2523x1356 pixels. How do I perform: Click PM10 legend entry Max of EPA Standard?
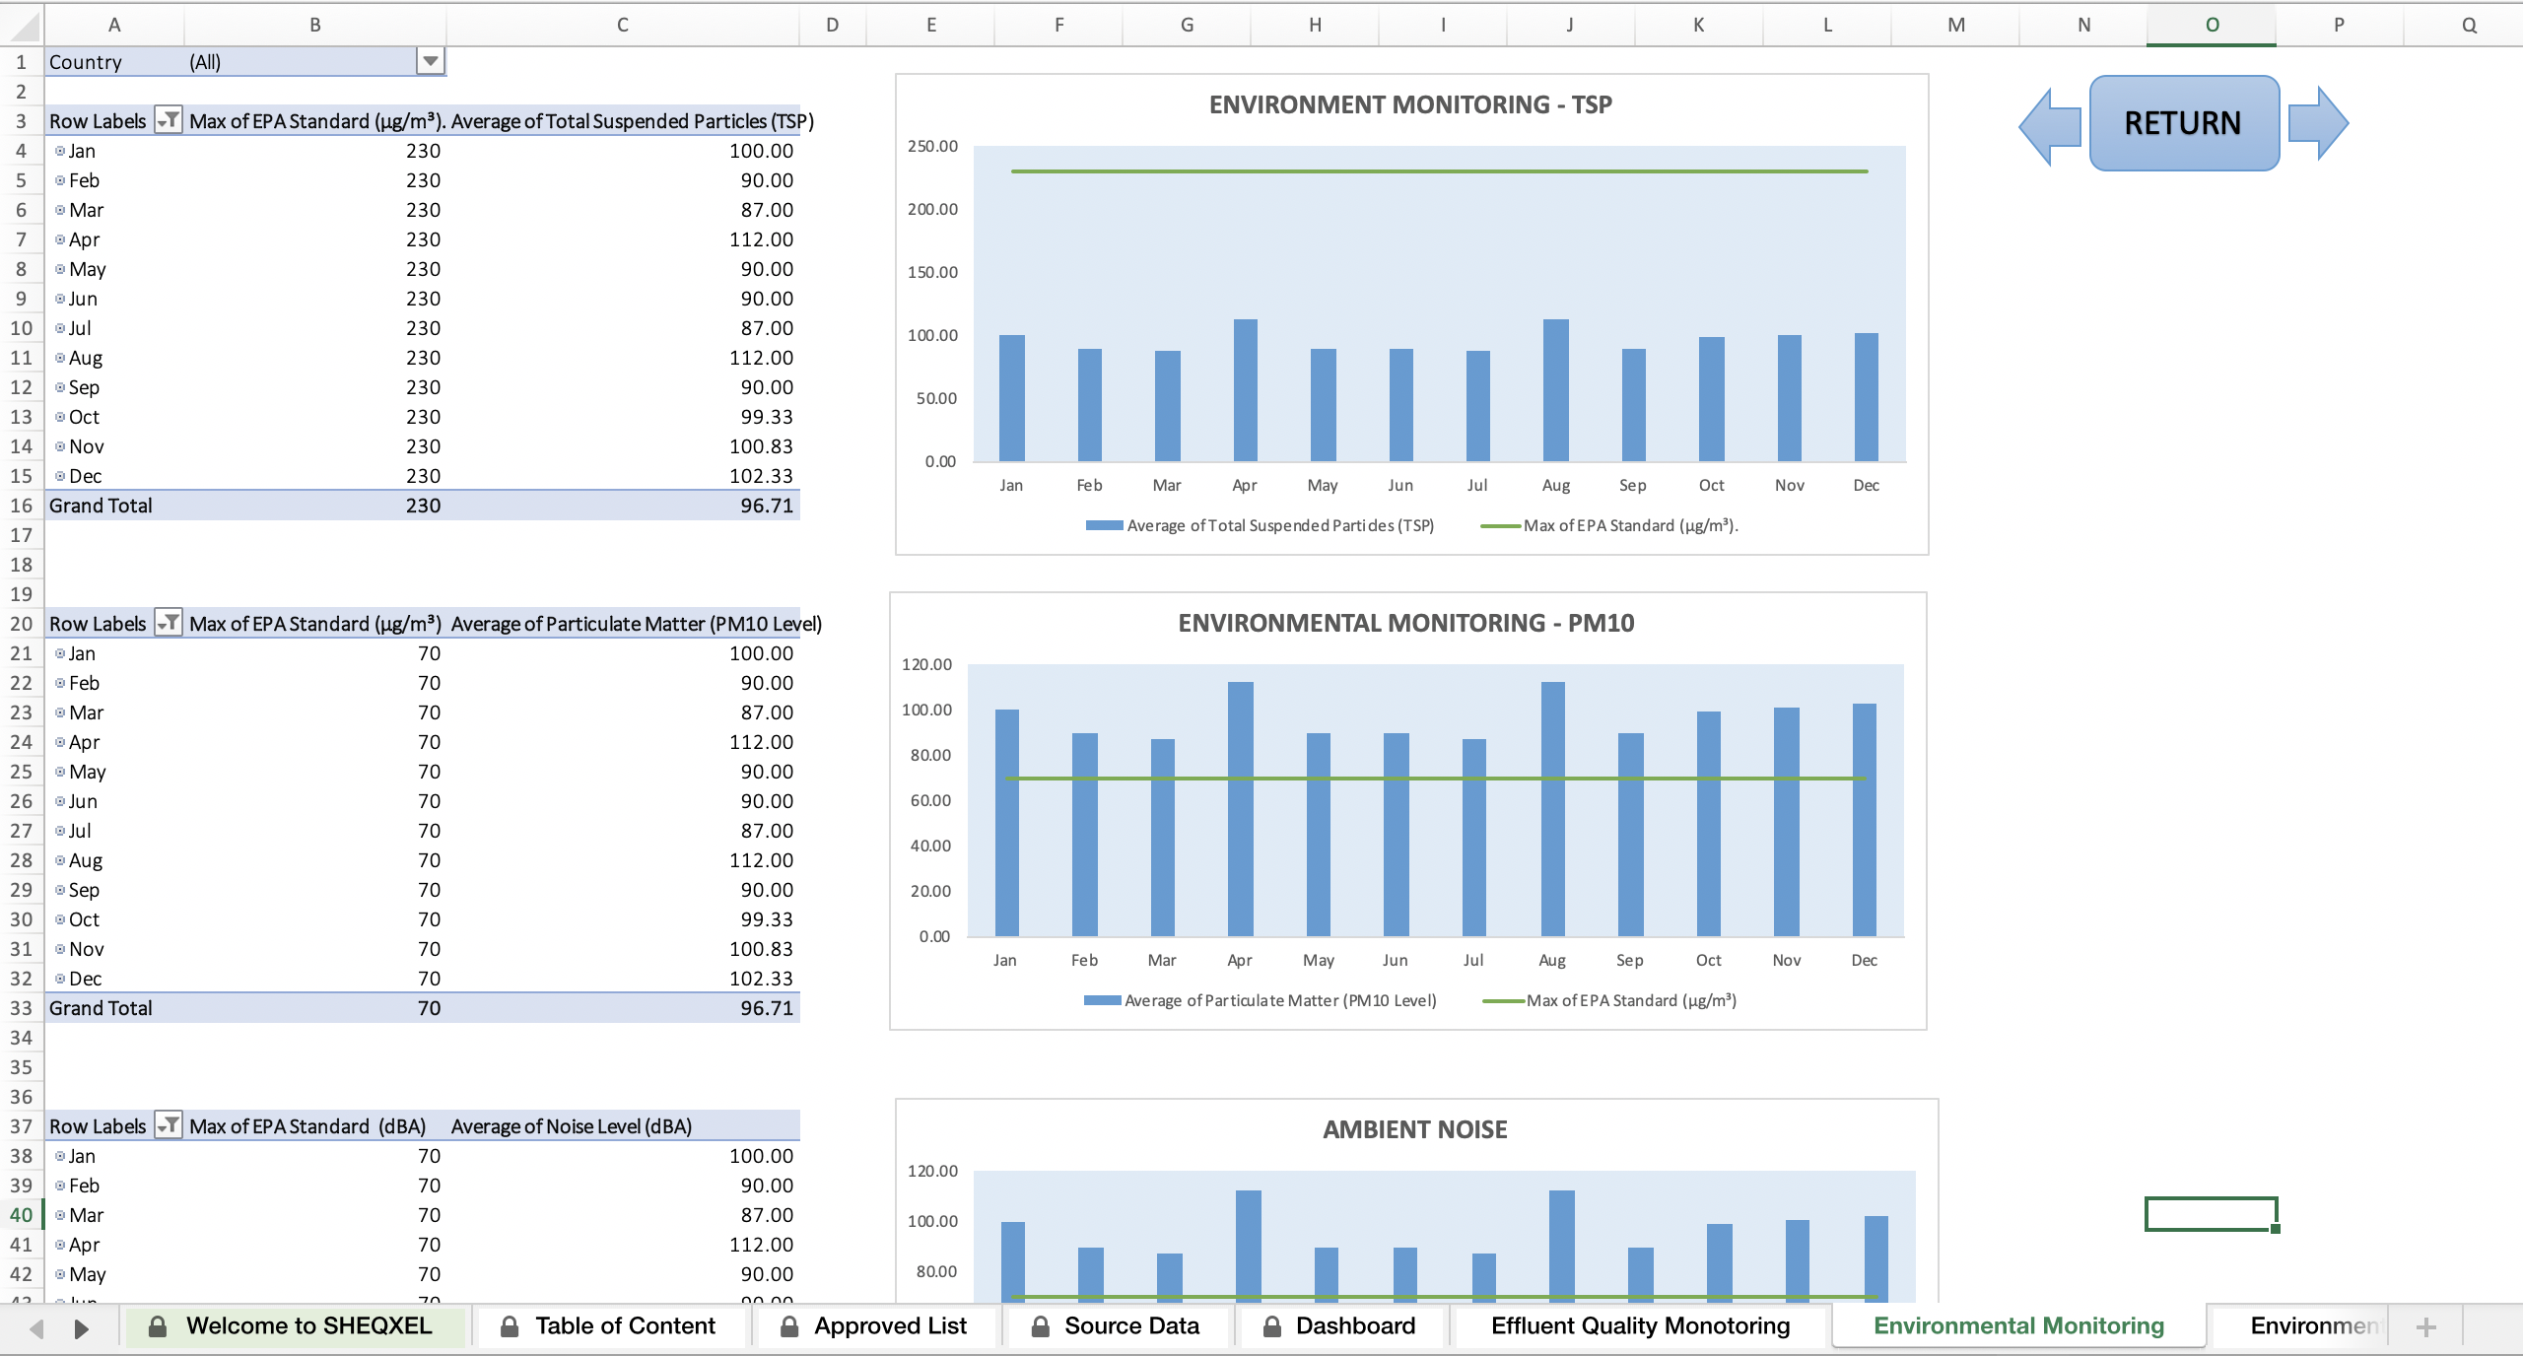point(1610,1000)
